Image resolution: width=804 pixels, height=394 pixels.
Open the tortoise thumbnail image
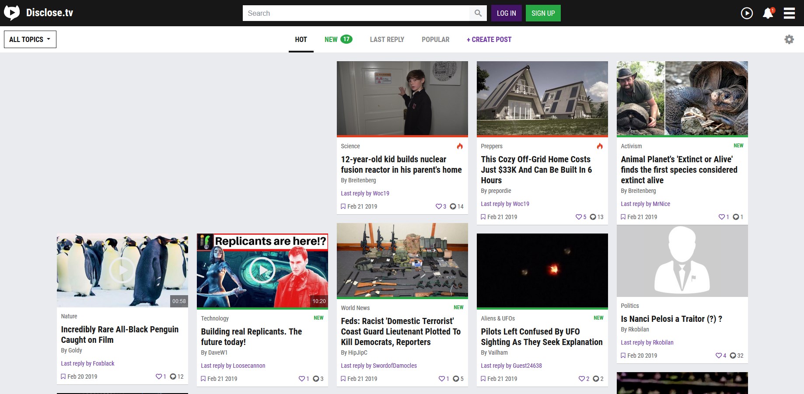[682, 98]
